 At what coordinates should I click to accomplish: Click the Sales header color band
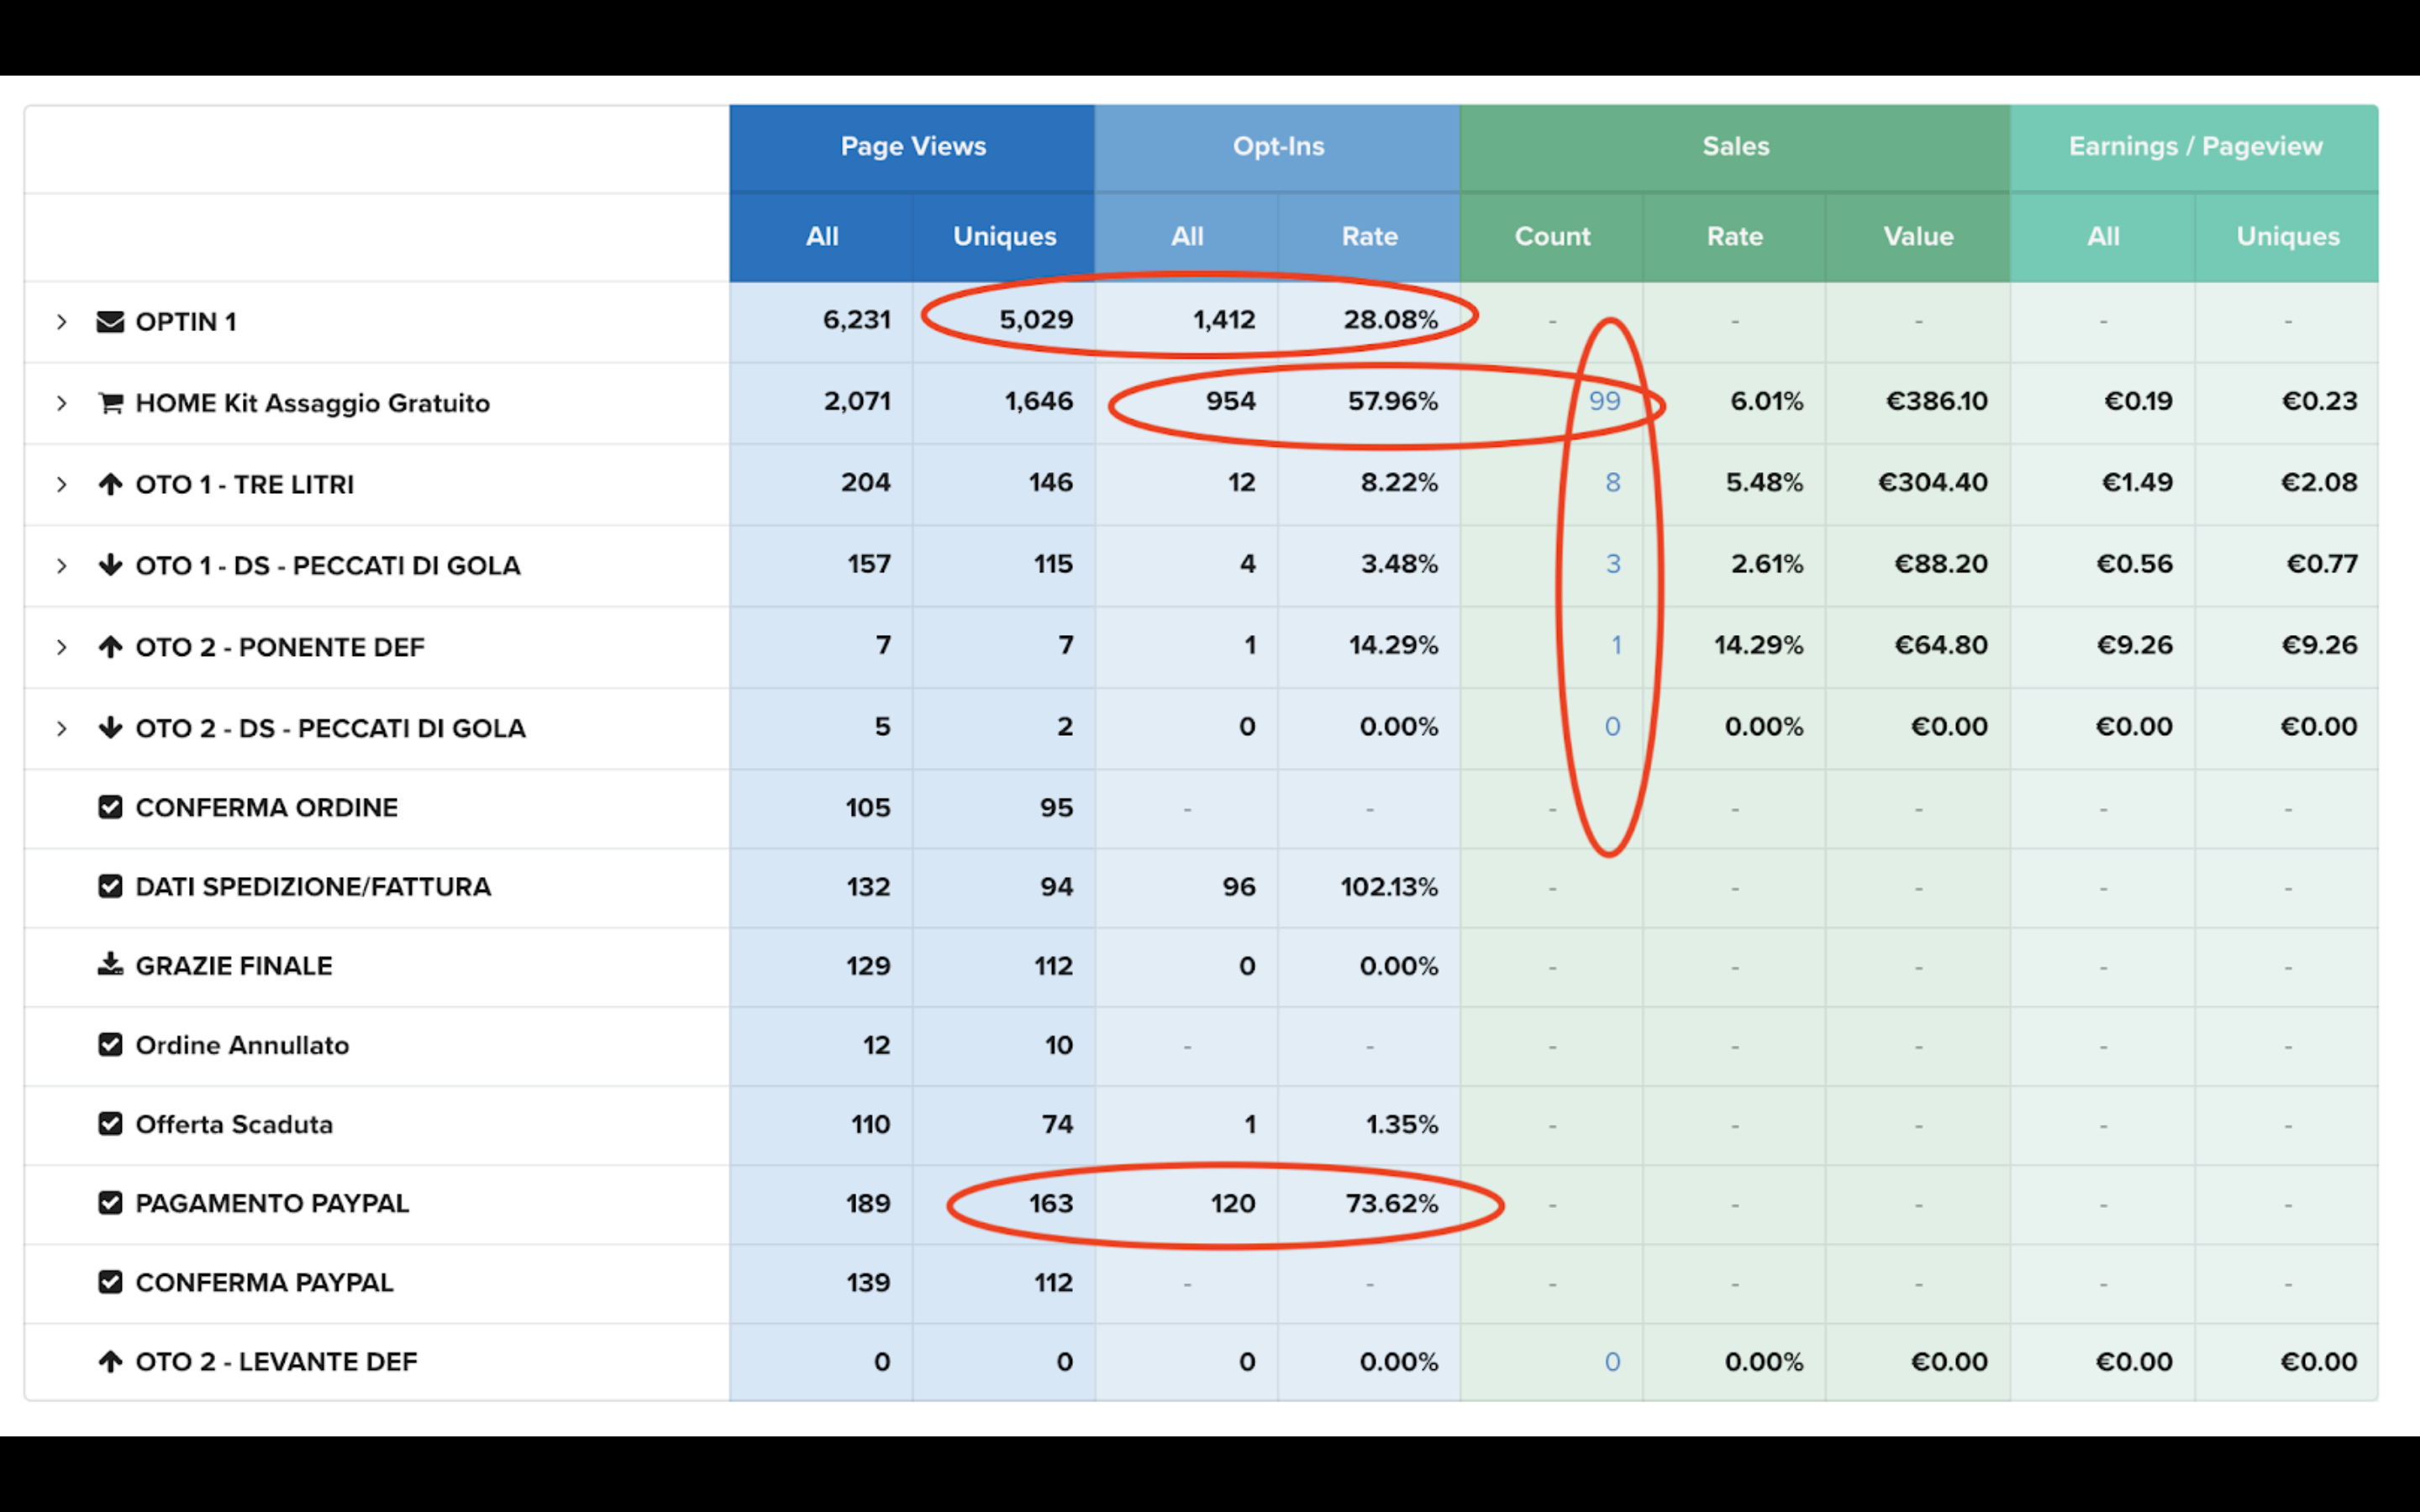[1735, 147]
